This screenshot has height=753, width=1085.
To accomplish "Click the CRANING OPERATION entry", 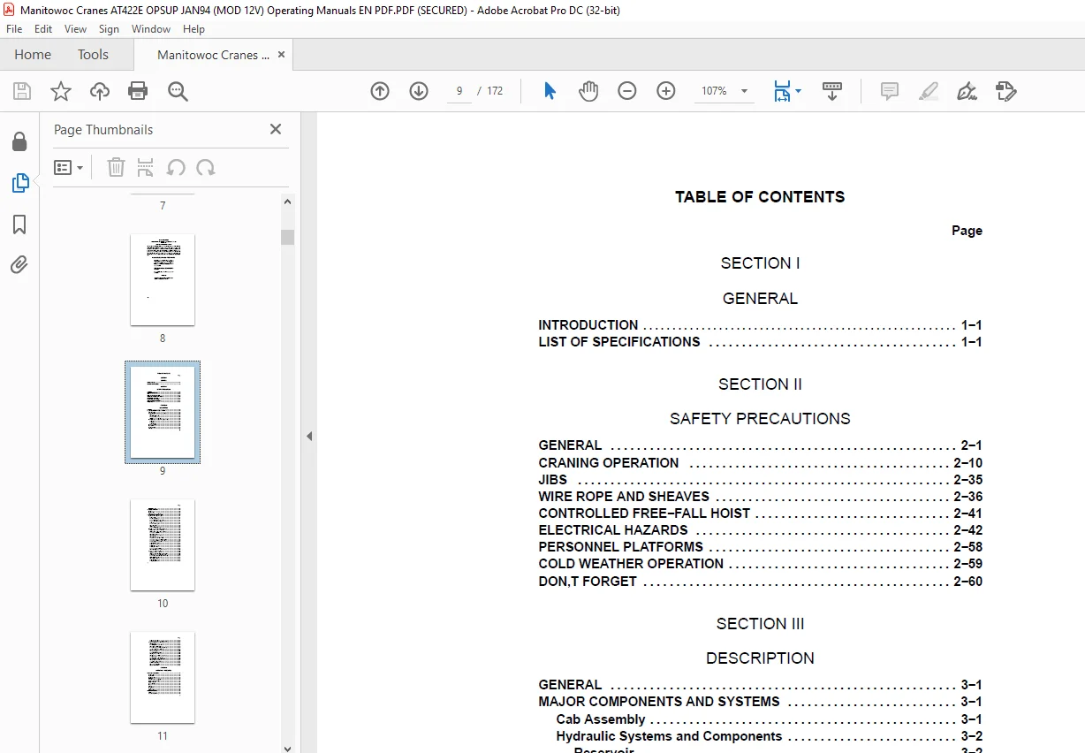I will tap(760, 463).
